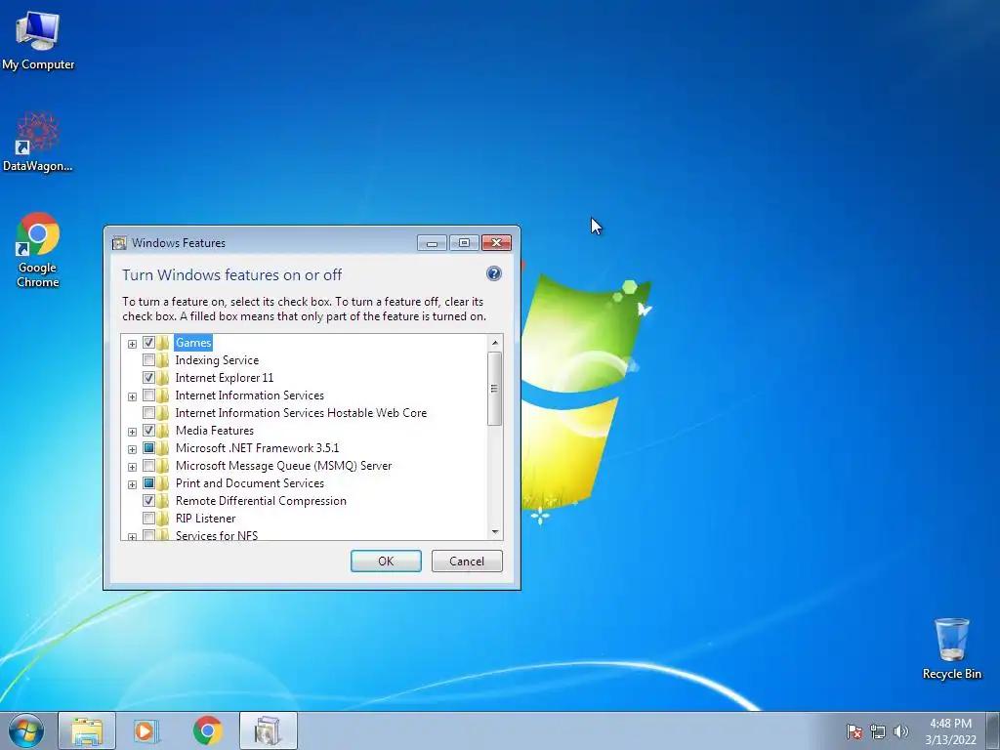The width and height of the screenshot is (1000, 750).
Task: Enable Internet Information Services checkbox
Action: tap(148, 396)
